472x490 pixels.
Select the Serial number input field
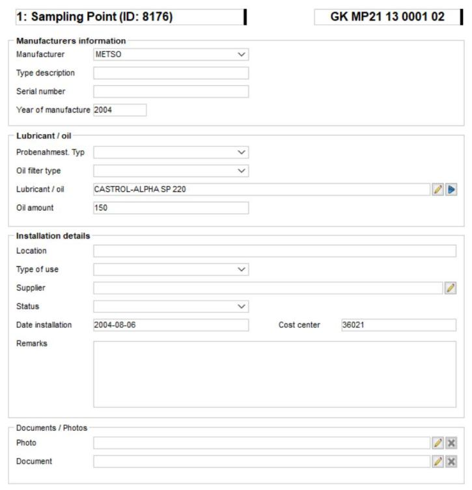(171, 92)
